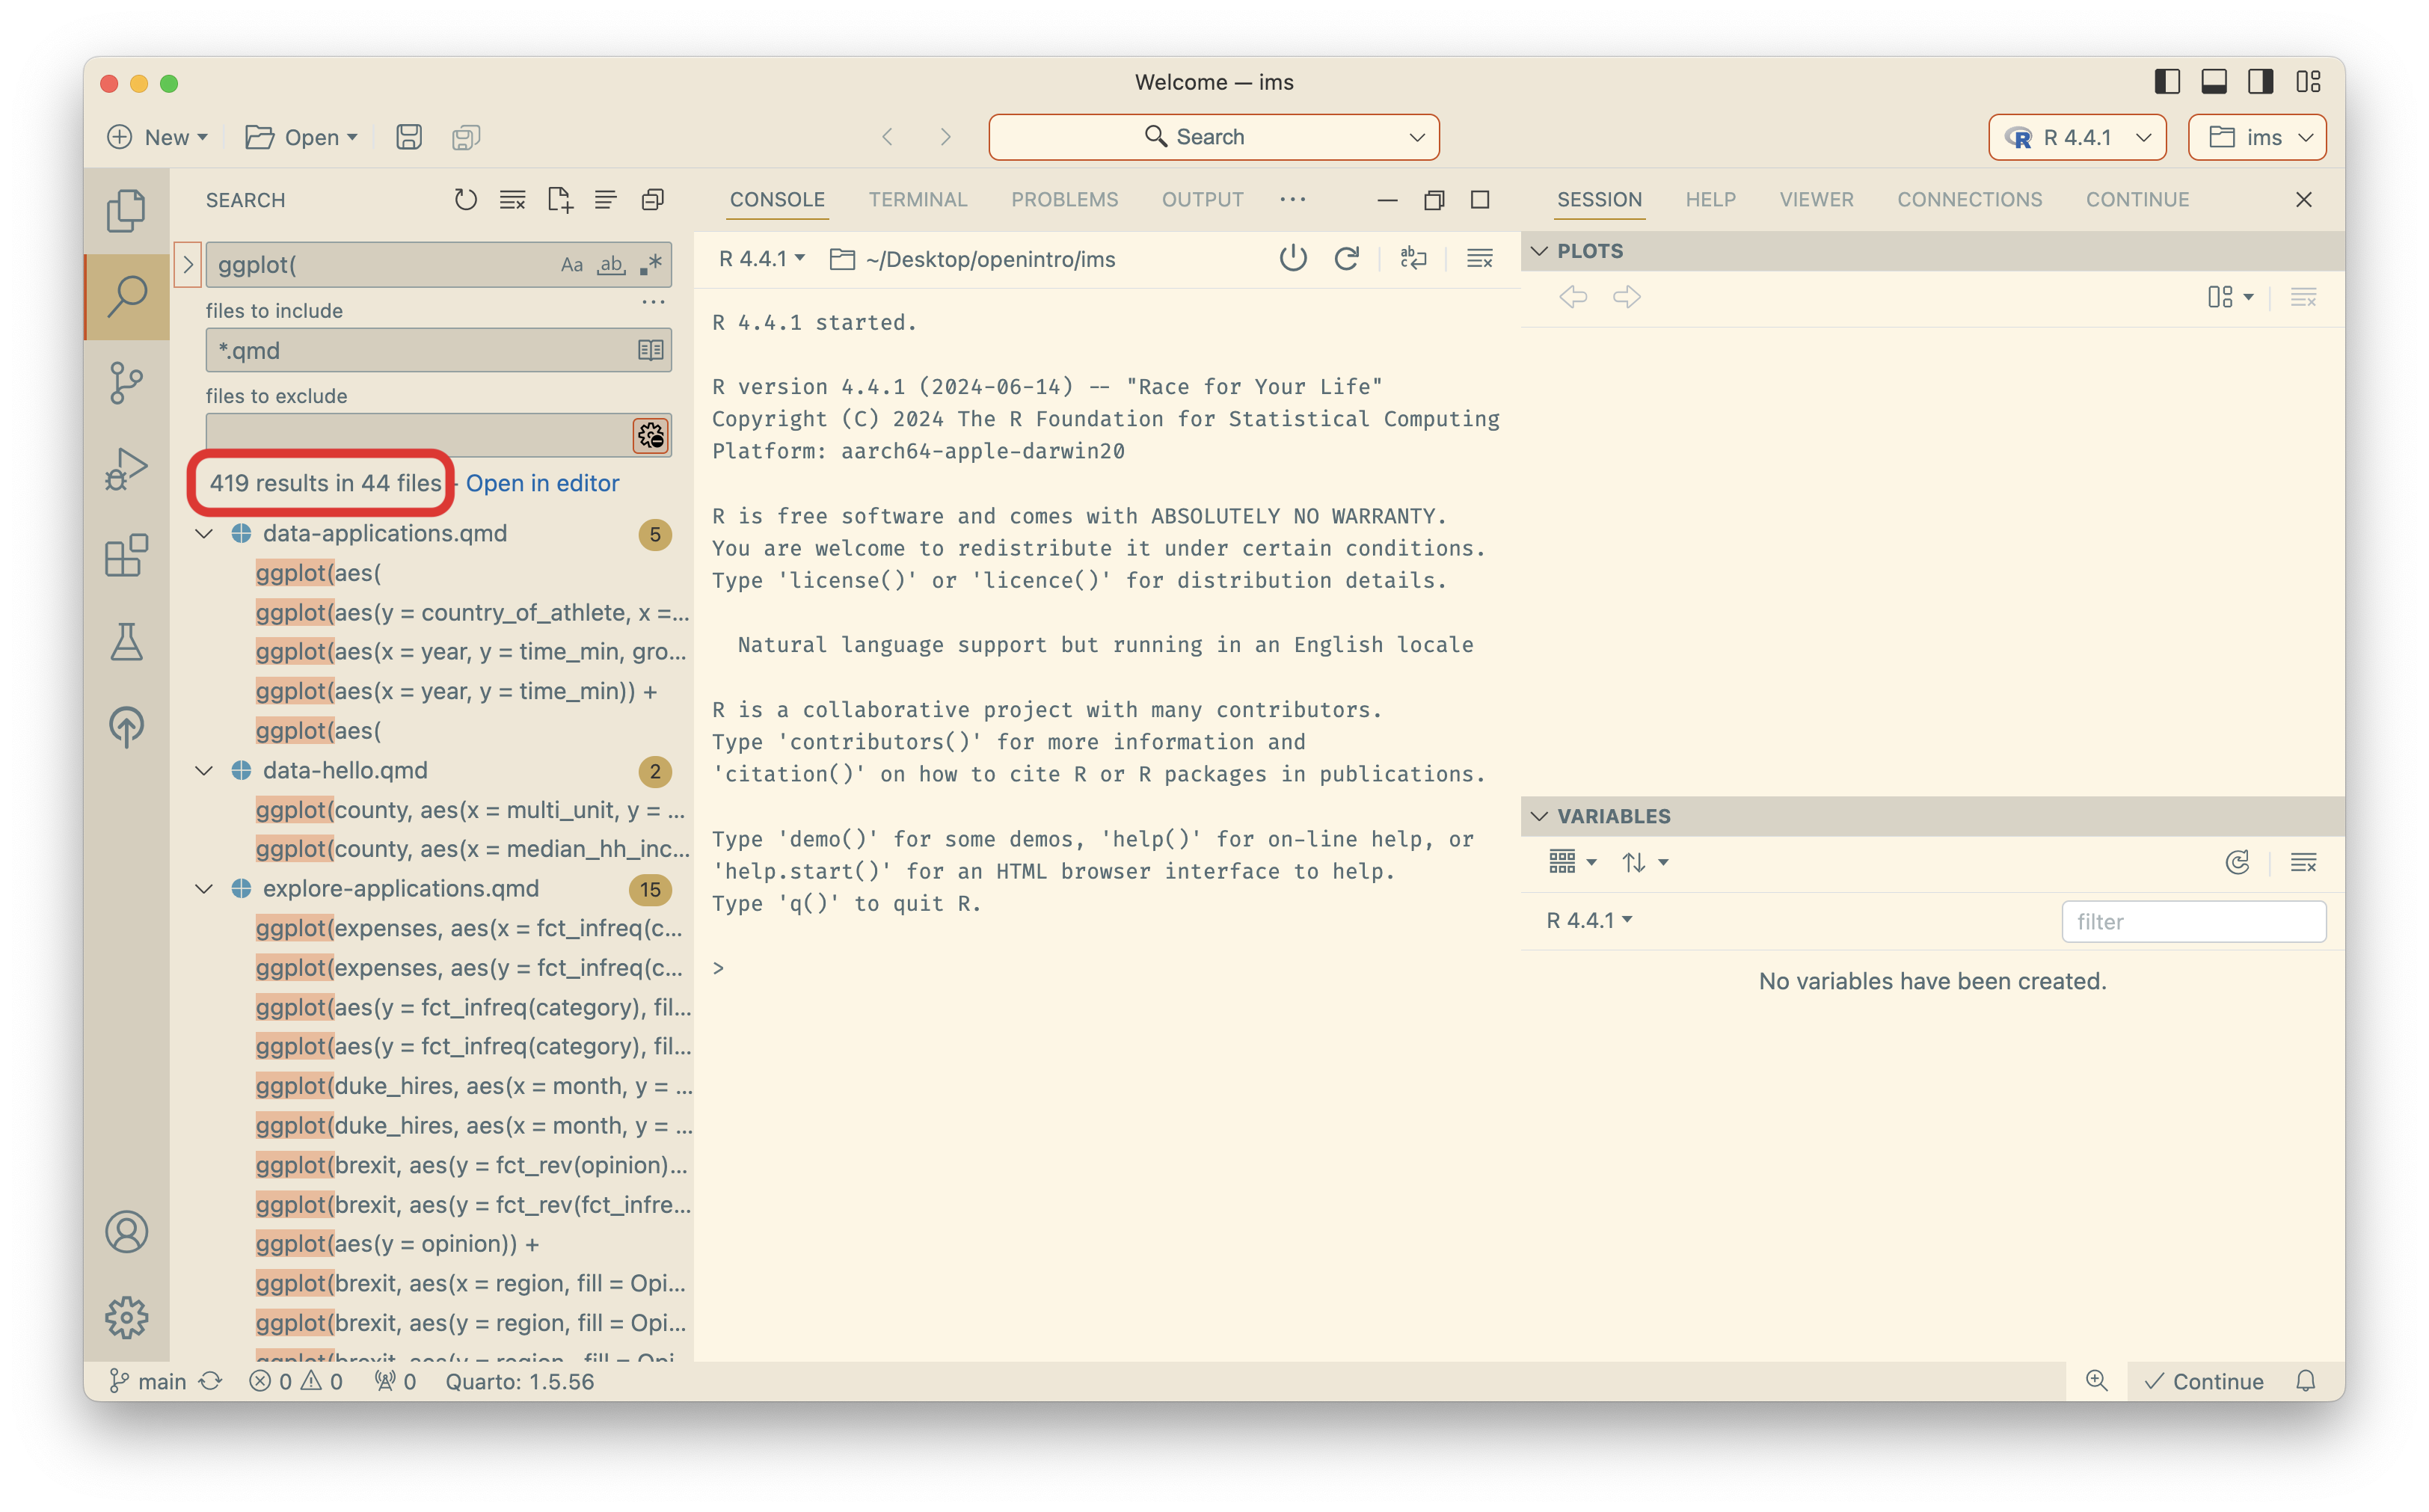Open the Run and Debug view

126,467
